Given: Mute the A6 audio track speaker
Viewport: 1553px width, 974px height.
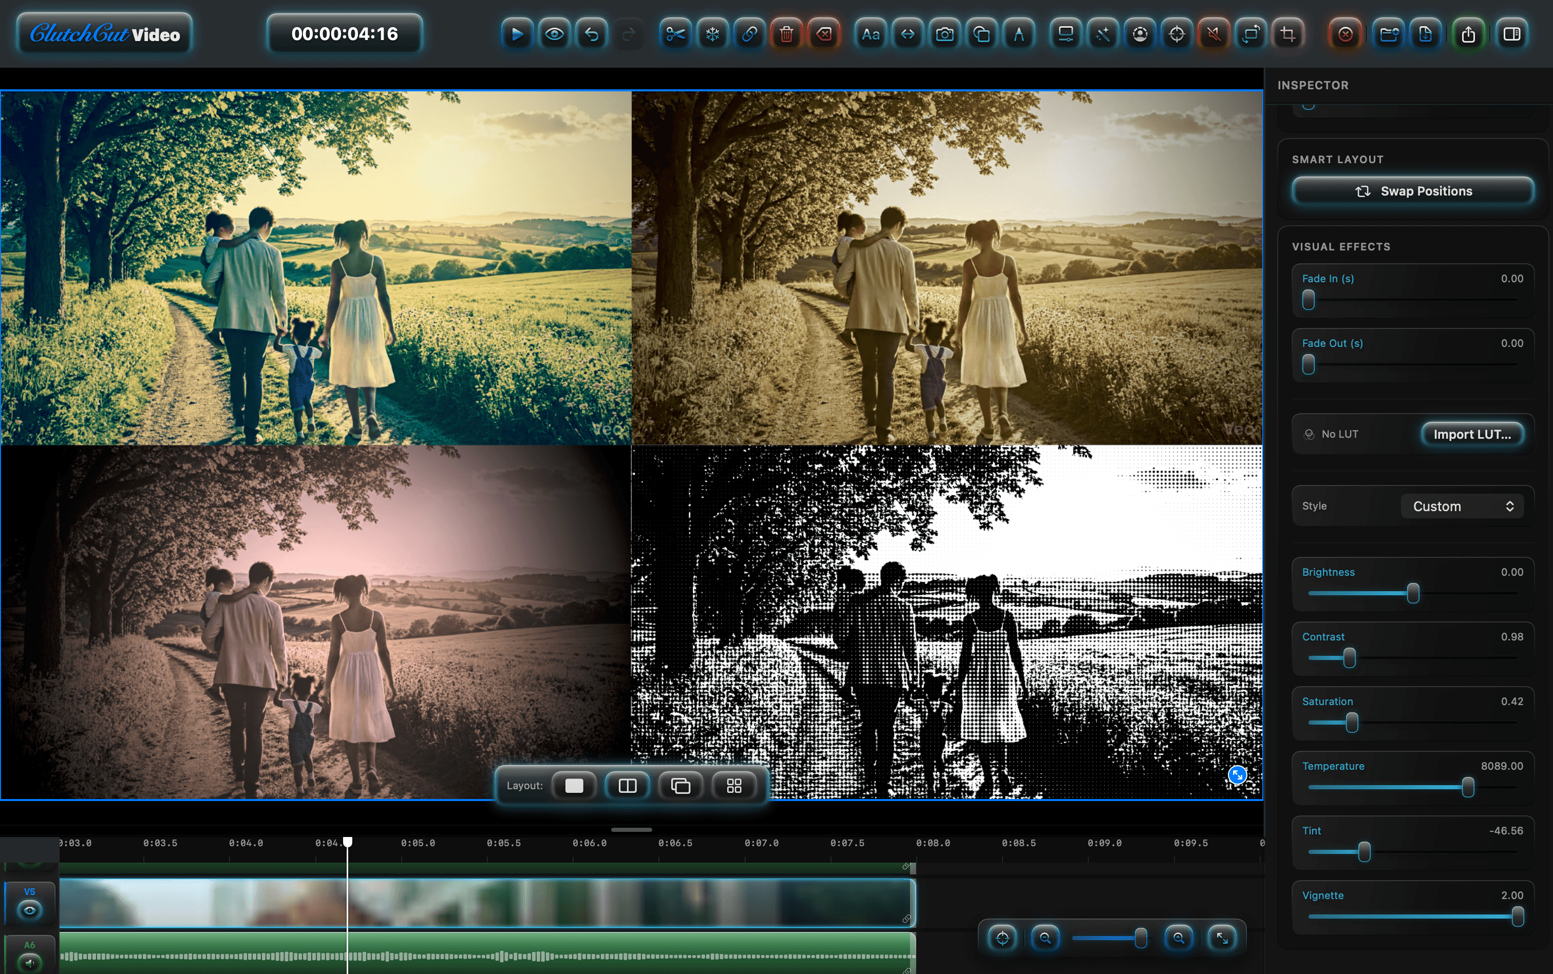Looking at the screenshot, I should (x=30, y=964).
